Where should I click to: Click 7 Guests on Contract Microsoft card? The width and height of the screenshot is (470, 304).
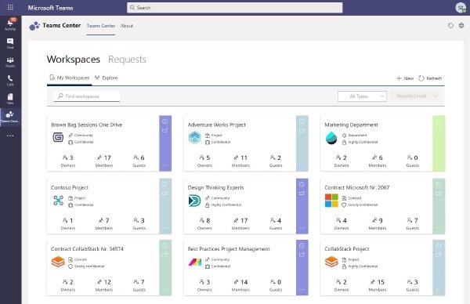click(x=413, y=223)
